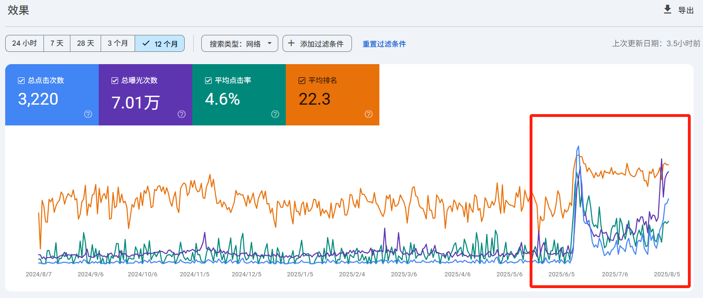This screenshot has height=298, width=703.
Task: Open help icon on 平均排名 card
Action: [x=369, y=114]
